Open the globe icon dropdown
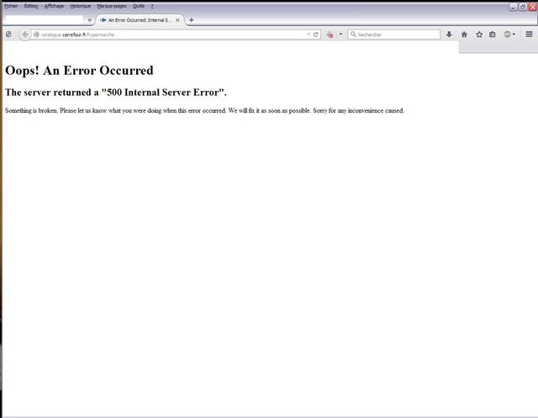 pos(509,34)
